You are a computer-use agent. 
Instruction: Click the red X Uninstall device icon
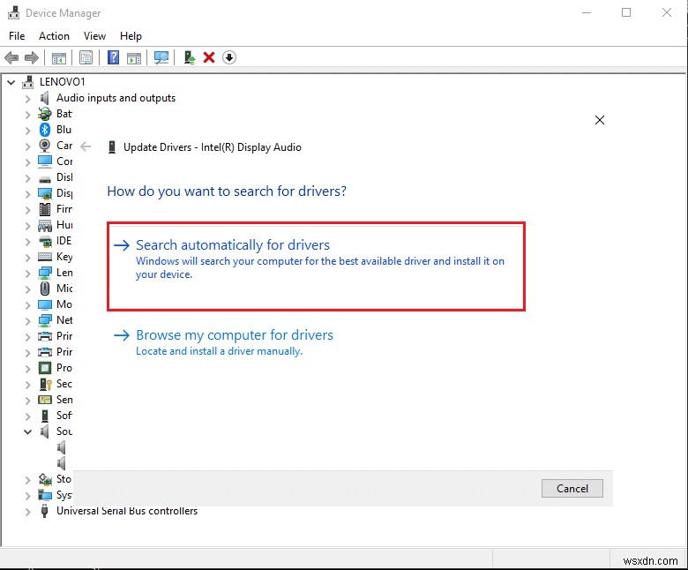click(209, 57)
